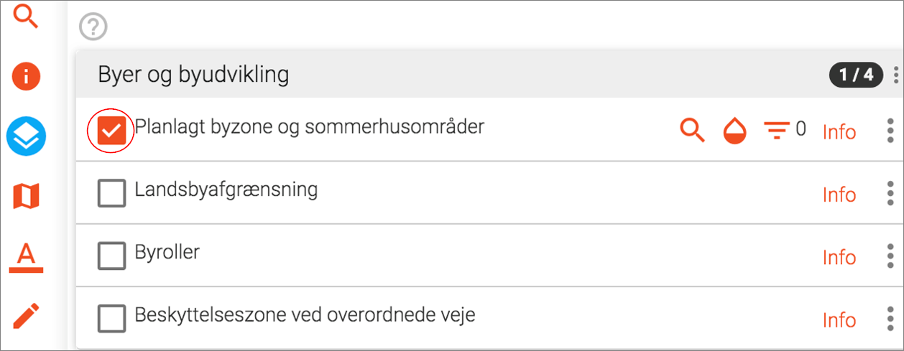Show Info for Byroller layer
This screenshot has width=904, height=351.
839,257
